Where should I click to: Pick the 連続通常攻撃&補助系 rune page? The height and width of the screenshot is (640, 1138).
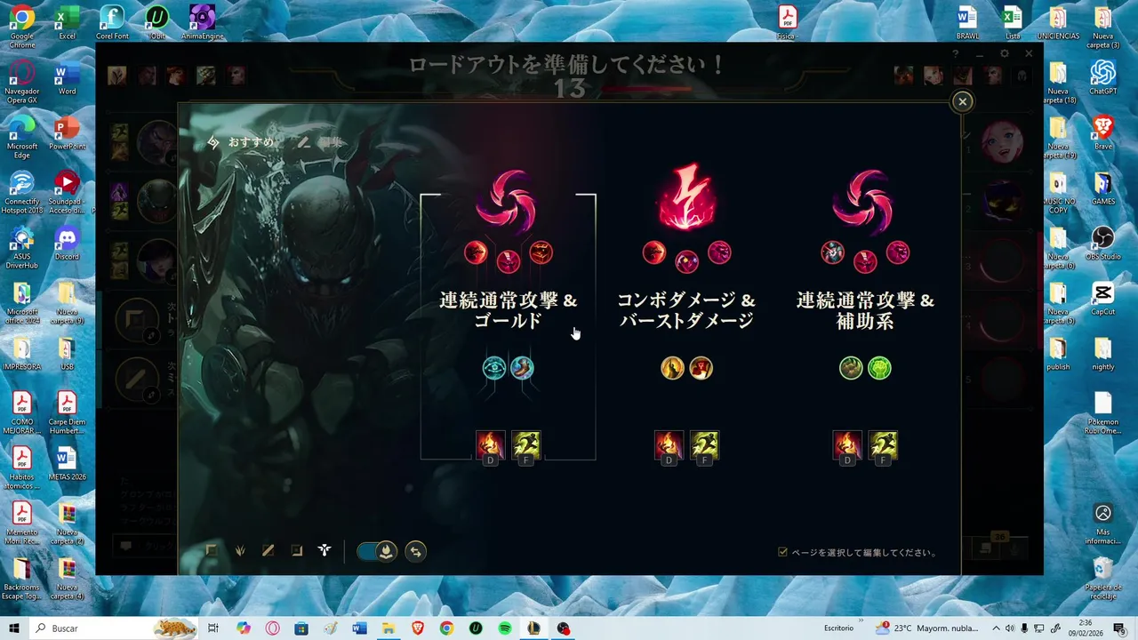tap(865, 310)
